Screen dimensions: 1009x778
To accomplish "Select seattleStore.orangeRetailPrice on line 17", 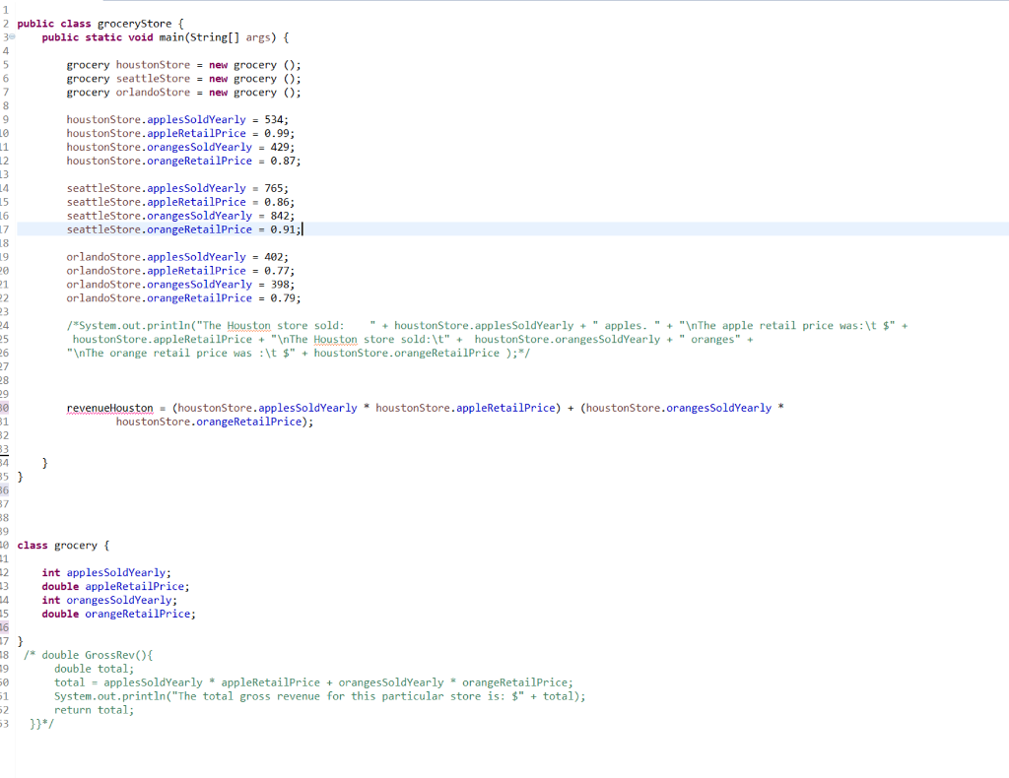I will tap(158, 228).
